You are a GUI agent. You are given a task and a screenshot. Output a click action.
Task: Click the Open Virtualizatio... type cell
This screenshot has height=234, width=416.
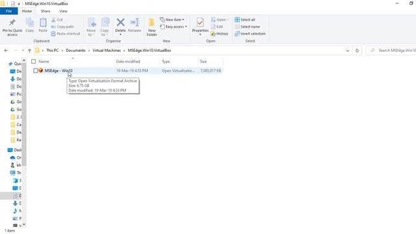178,71
